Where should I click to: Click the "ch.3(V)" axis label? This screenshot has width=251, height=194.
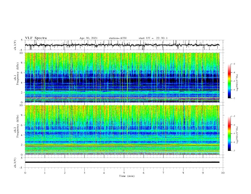(x=15, y=163)
